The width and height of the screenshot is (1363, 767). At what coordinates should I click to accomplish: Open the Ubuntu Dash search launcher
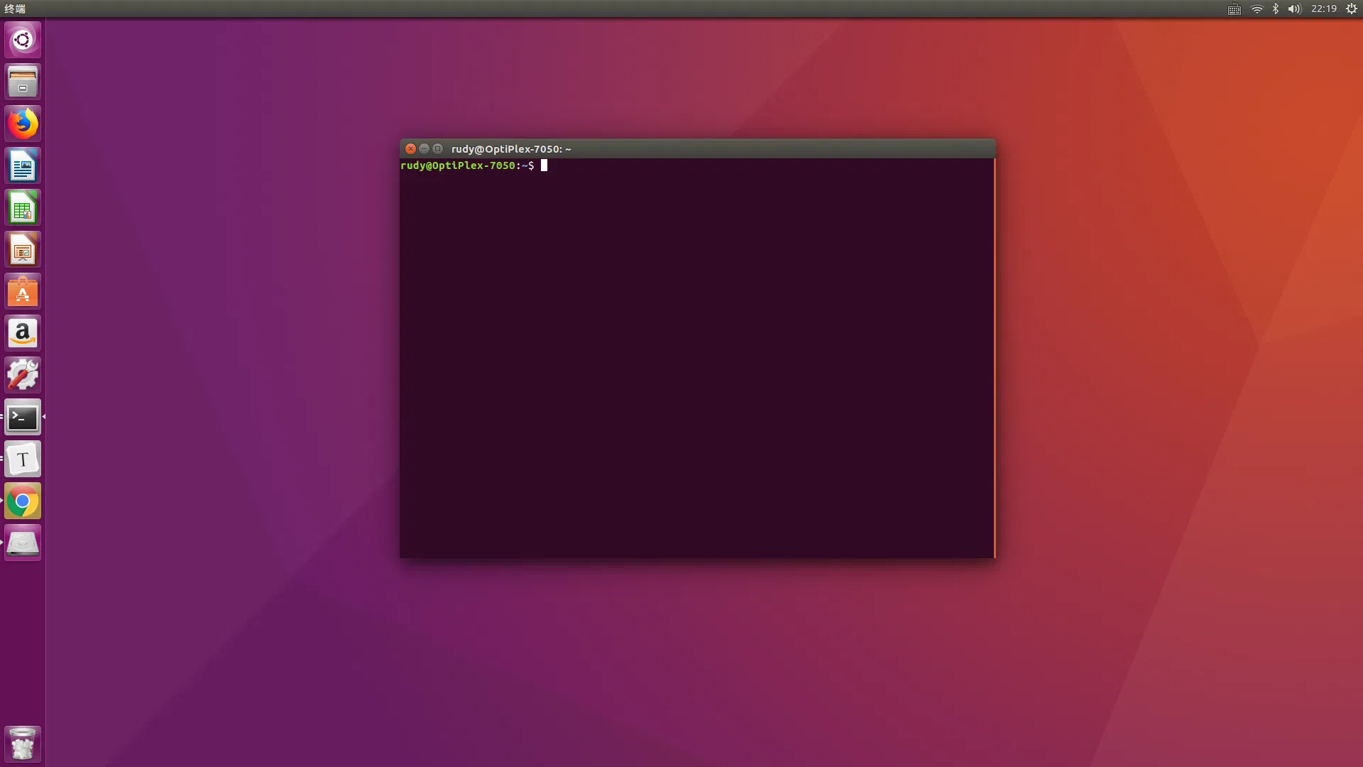pos(23,40)
